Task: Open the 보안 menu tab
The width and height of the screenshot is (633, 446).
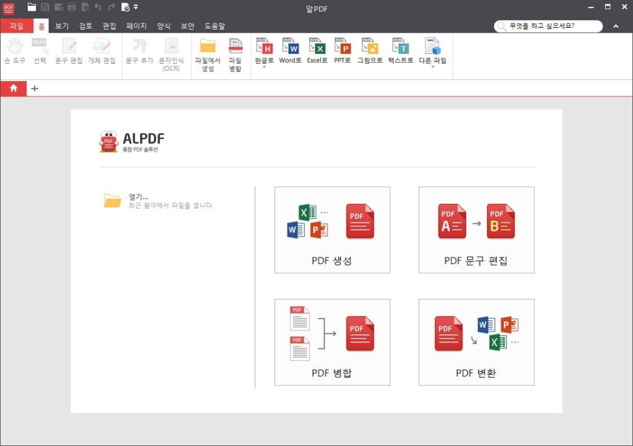Action: [x=187, y=26]
